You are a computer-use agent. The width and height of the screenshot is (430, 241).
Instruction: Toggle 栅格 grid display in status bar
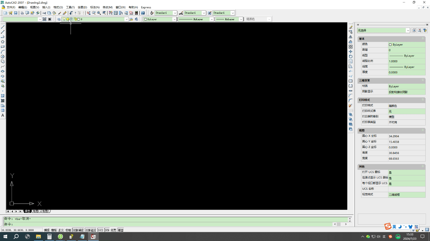click(x=54, y=230)
